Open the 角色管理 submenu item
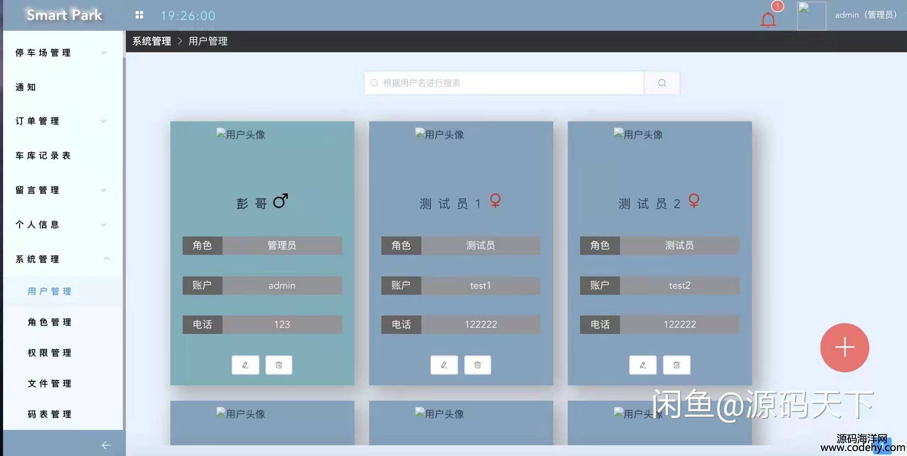This screenshot has width=907, height=456. coord(49,322)
